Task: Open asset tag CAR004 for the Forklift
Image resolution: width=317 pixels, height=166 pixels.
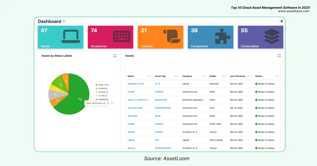Action: click(x=159, y=92)
